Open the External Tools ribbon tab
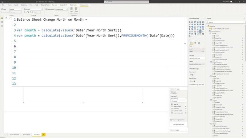The width and height of the screenshot is (246, 138). click(x=45, y=5)
